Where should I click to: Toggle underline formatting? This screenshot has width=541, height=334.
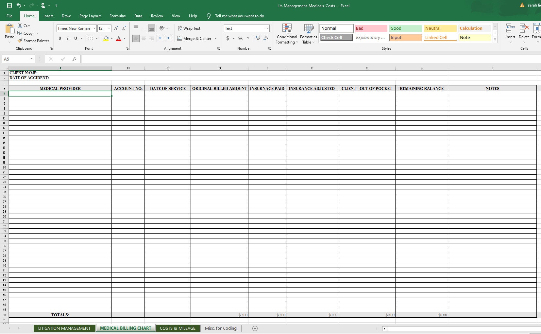click(x=75, y=38)
